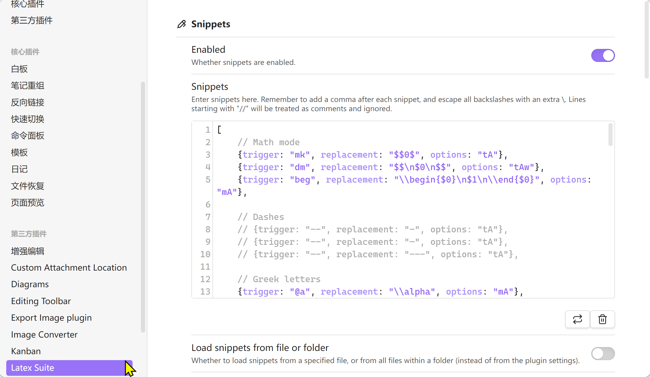
Task: Open Export Image plugin settings
Action: [51, 318]
